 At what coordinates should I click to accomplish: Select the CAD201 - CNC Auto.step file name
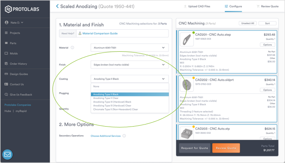213,35
